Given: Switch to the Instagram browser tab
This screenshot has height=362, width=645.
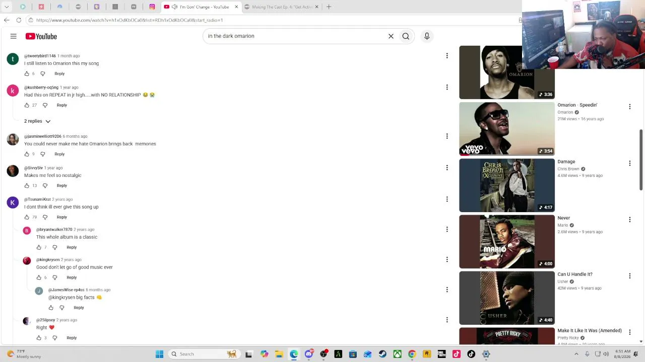Looking at the screenshot, I should point(152,7).
